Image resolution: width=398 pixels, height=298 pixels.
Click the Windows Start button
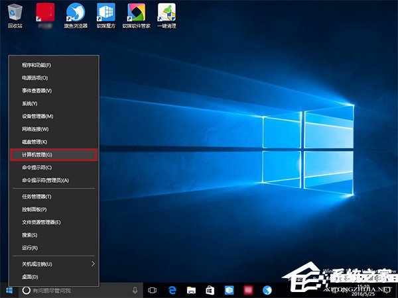(x=9, y=290)
